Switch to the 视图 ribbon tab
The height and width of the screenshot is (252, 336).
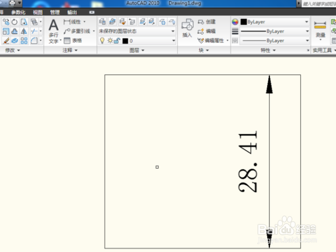(38, 12)
